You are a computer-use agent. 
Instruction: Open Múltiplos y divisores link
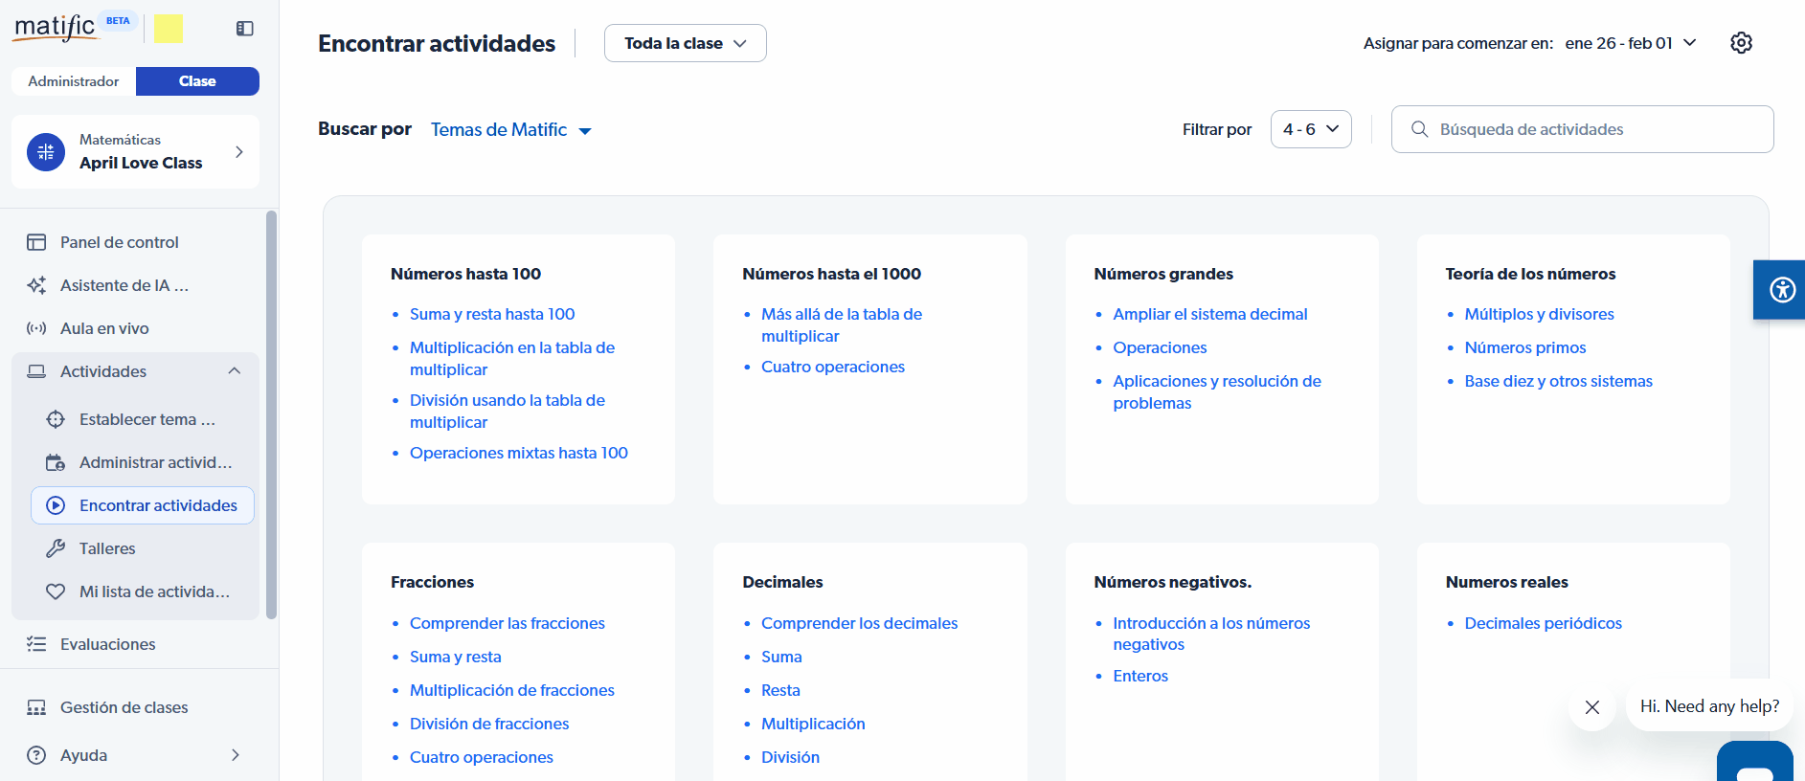pos(1540,314)
